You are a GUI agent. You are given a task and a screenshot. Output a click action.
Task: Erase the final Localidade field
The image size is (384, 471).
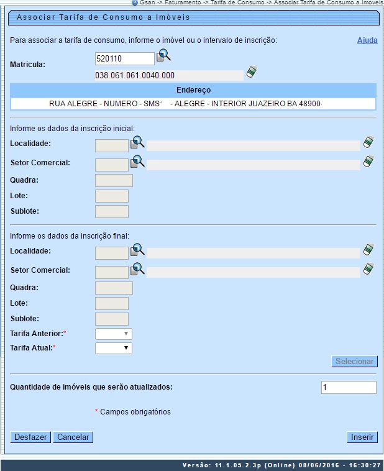368,250
